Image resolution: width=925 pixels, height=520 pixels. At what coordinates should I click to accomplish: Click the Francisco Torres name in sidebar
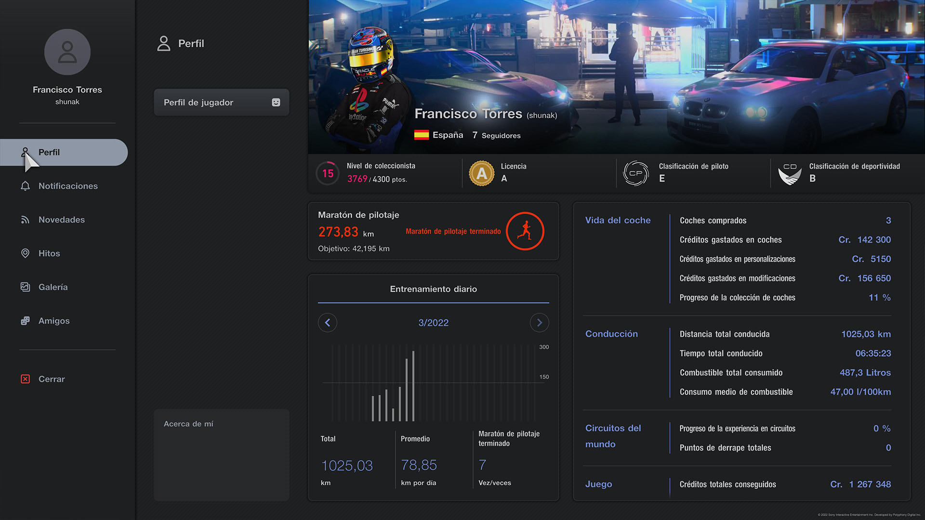67,90
